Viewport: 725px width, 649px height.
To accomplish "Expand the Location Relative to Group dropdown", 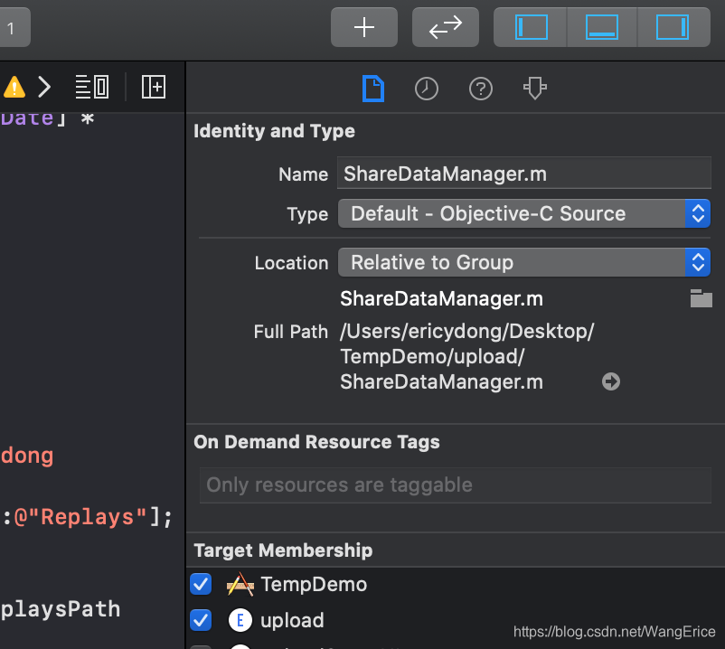I will [x=523, y=263].
